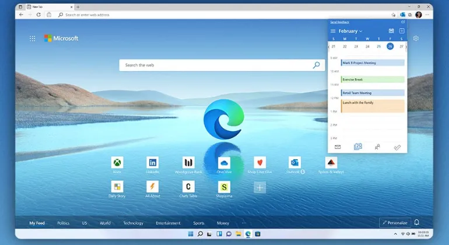Switch to Calendar in Outlook panel footer

(357, 147)
